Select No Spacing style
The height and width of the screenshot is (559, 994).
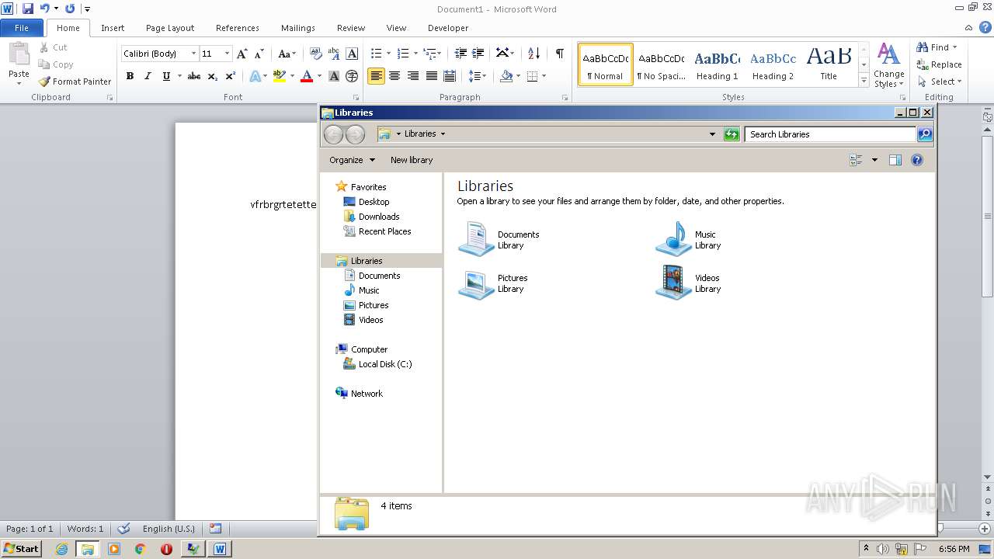[661, 64]
